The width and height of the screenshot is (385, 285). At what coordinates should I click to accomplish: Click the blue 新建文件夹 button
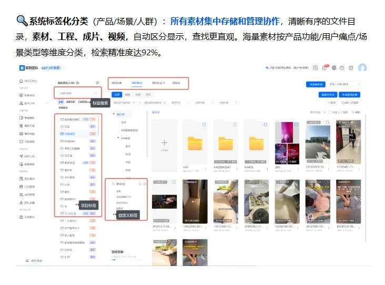(x=328, y=95)
